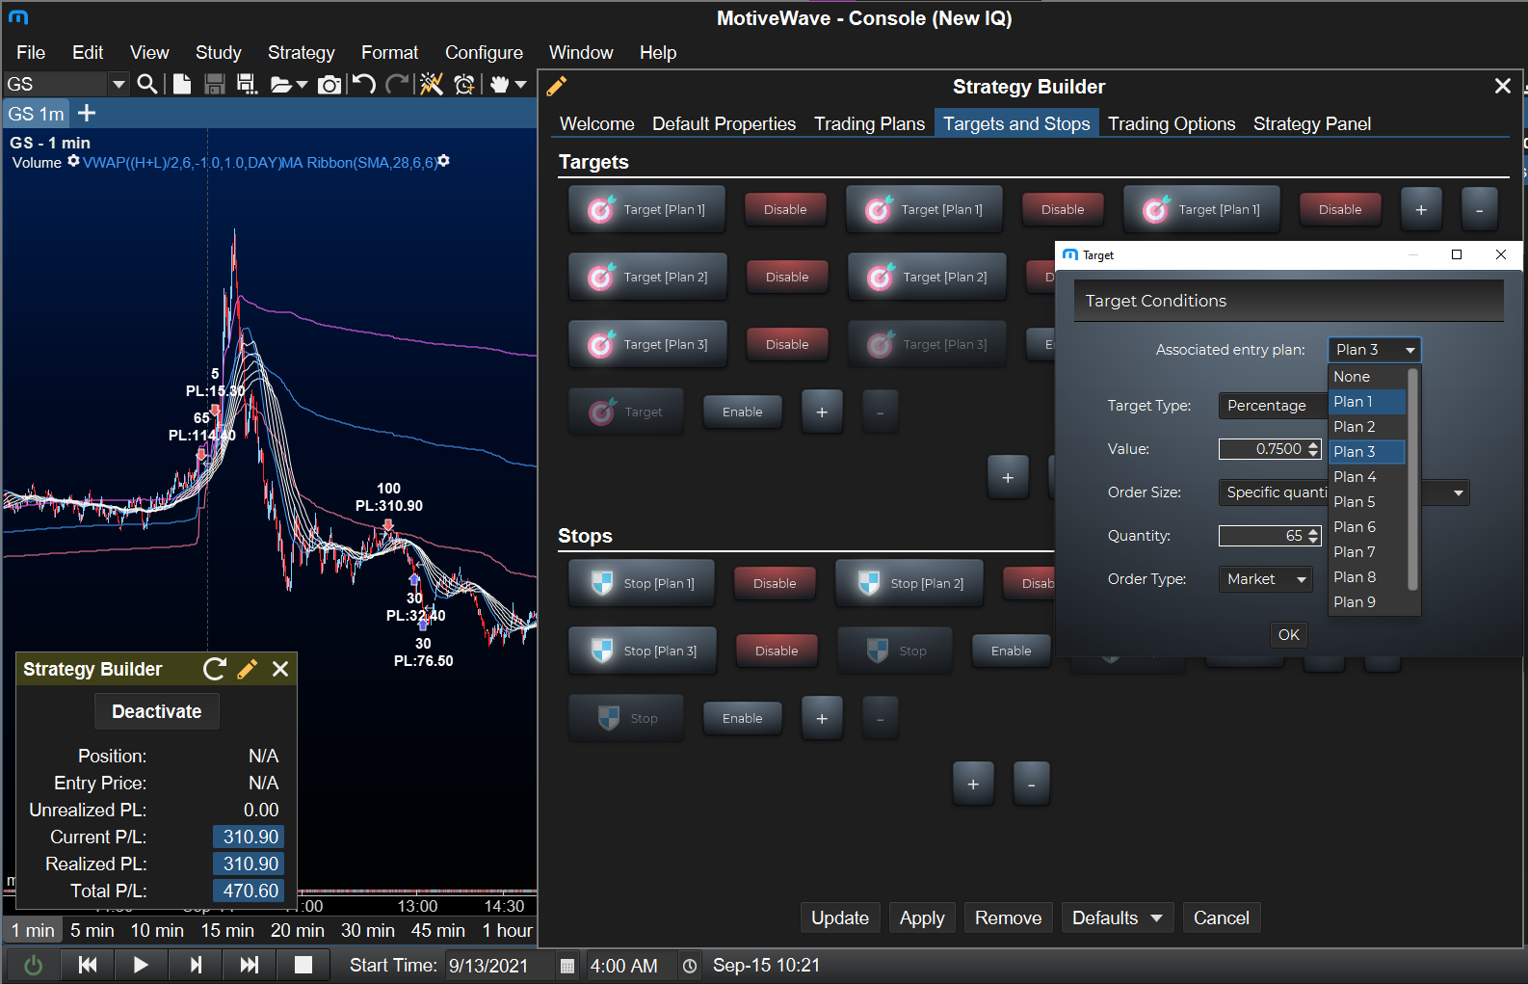
Task: Click the Save As floppy icon with dots
Action: (247, 84)
